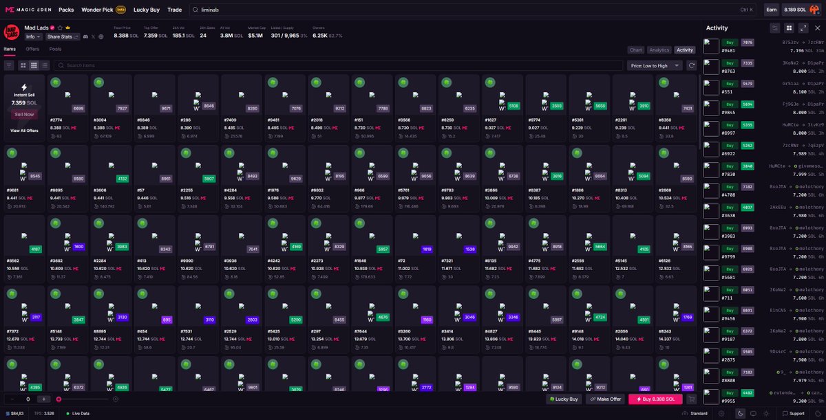The height and width of the screenshot is (420, 826).
Task: Click Share Stats button
Action: pyautogui.click(x=63, y=36)
